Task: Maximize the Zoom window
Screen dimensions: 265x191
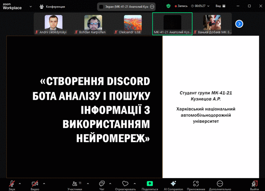Action: [x=249, y=6]
